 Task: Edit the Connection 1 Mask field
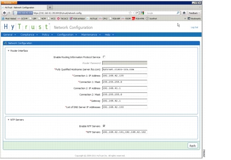[125, 82]
